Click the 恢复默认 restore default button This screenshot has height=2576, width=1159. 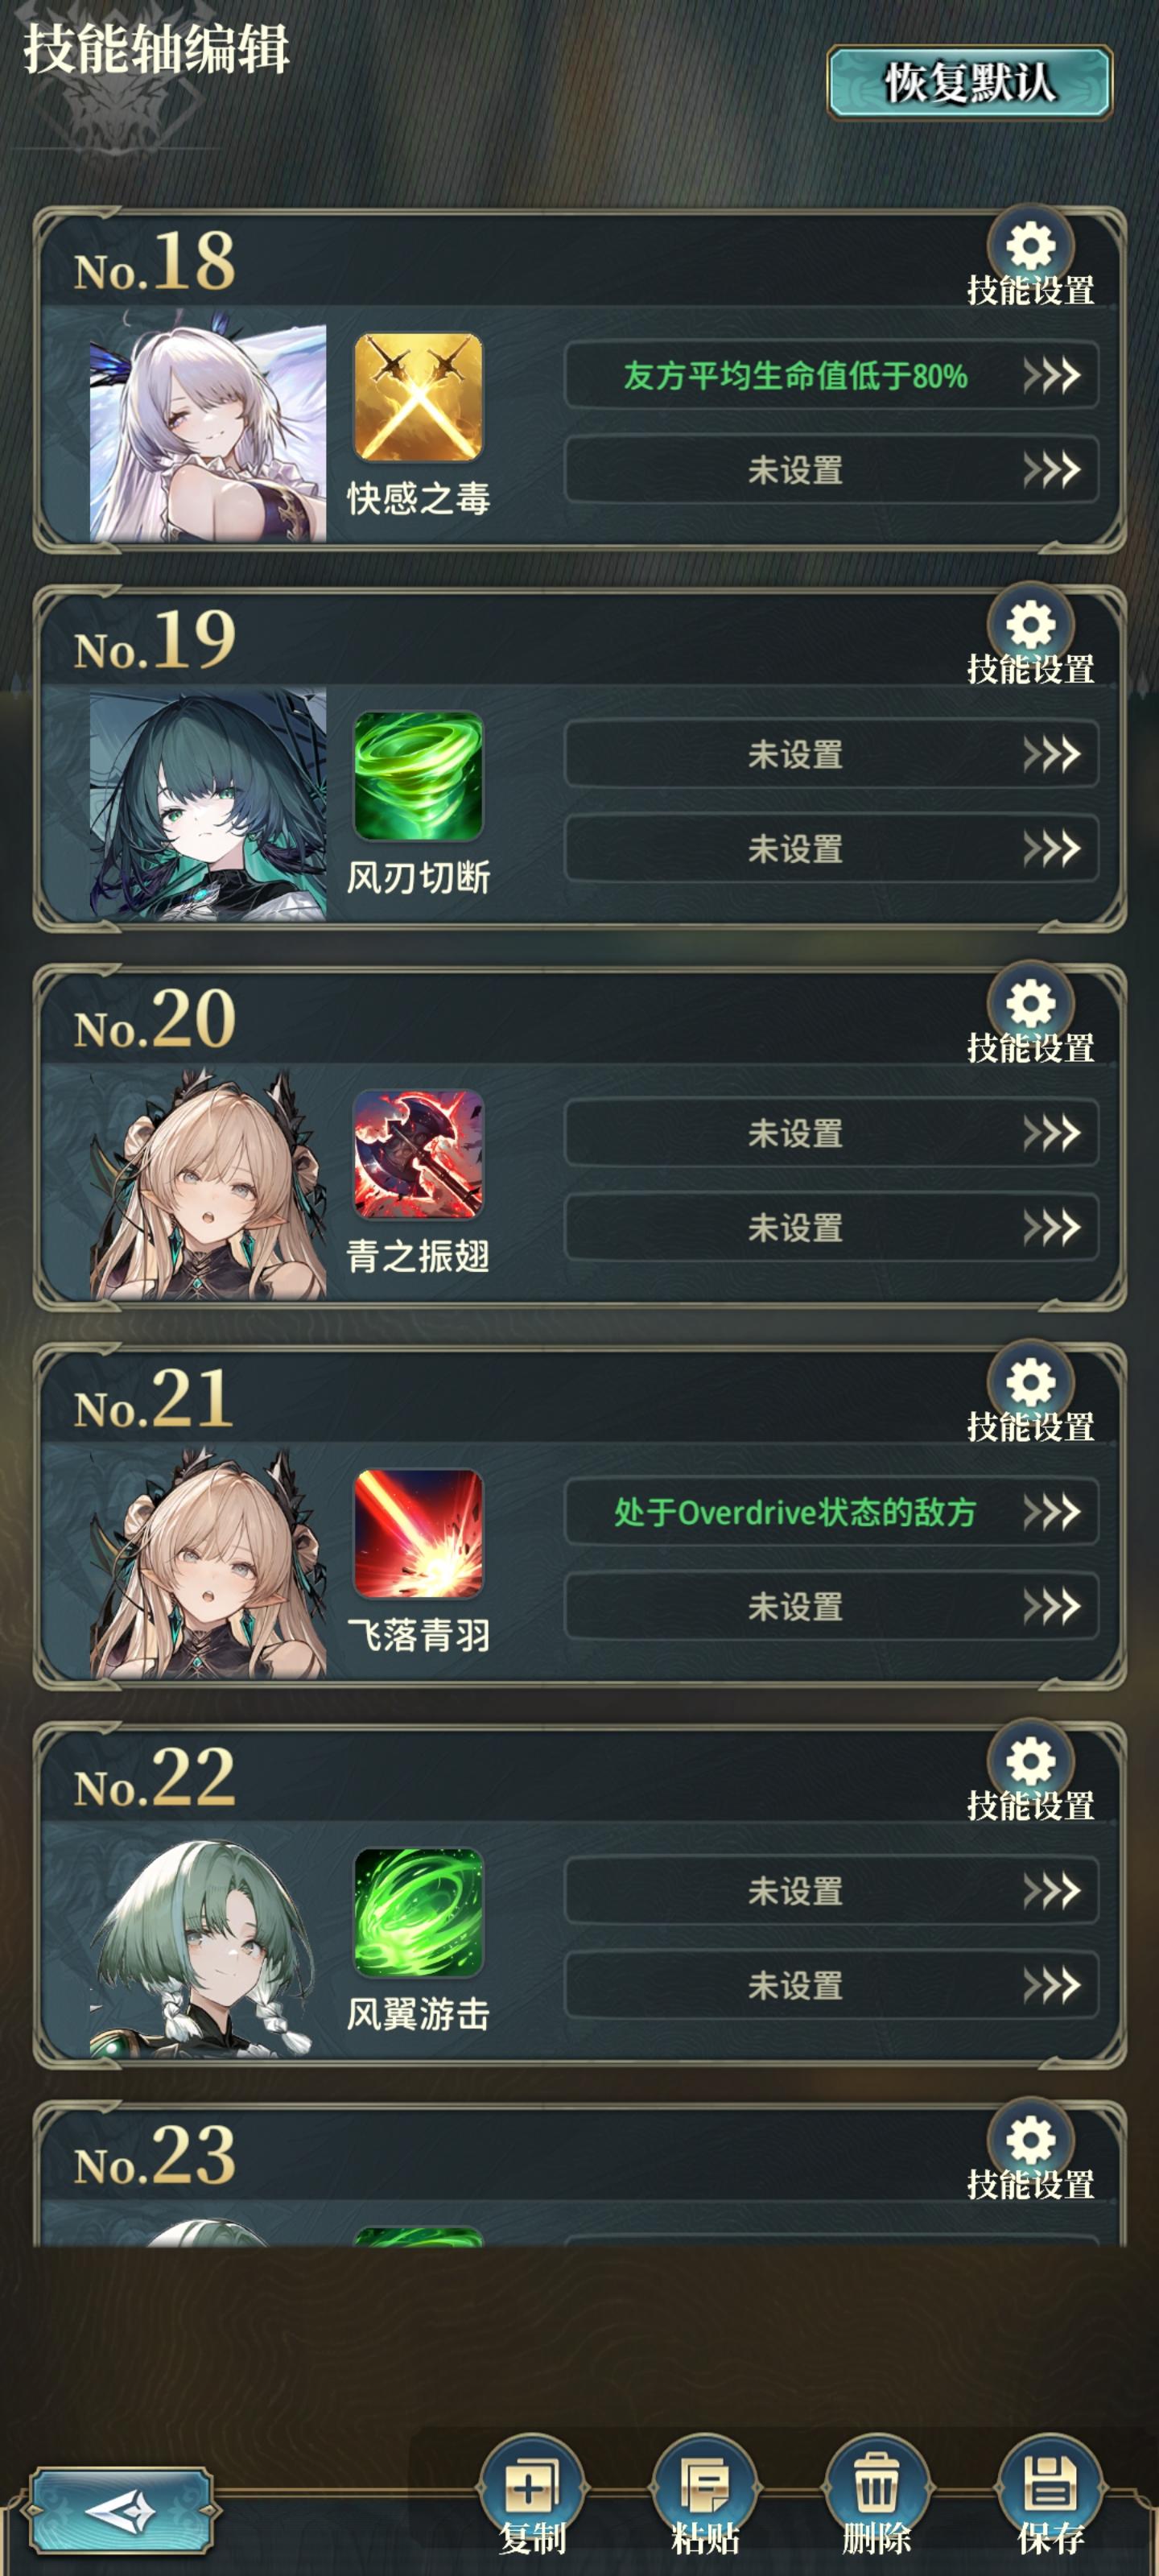coord(969,82)
